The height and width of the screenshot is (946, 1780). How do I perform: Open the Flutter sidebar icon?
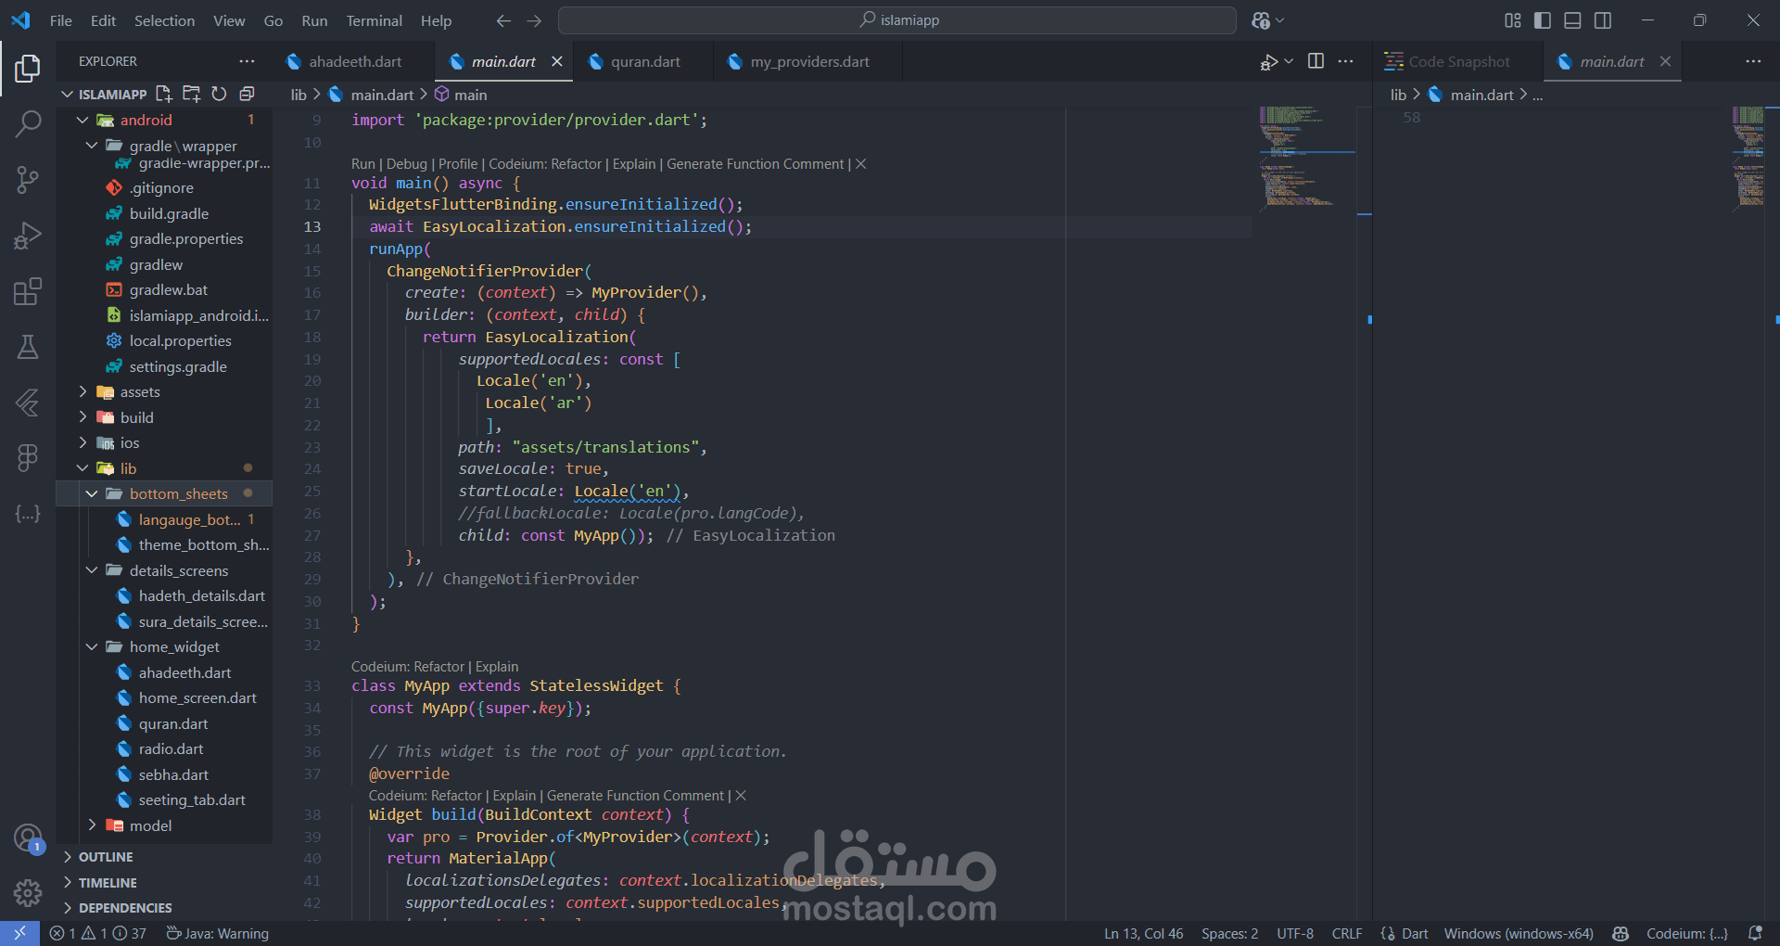click(28, 403)
